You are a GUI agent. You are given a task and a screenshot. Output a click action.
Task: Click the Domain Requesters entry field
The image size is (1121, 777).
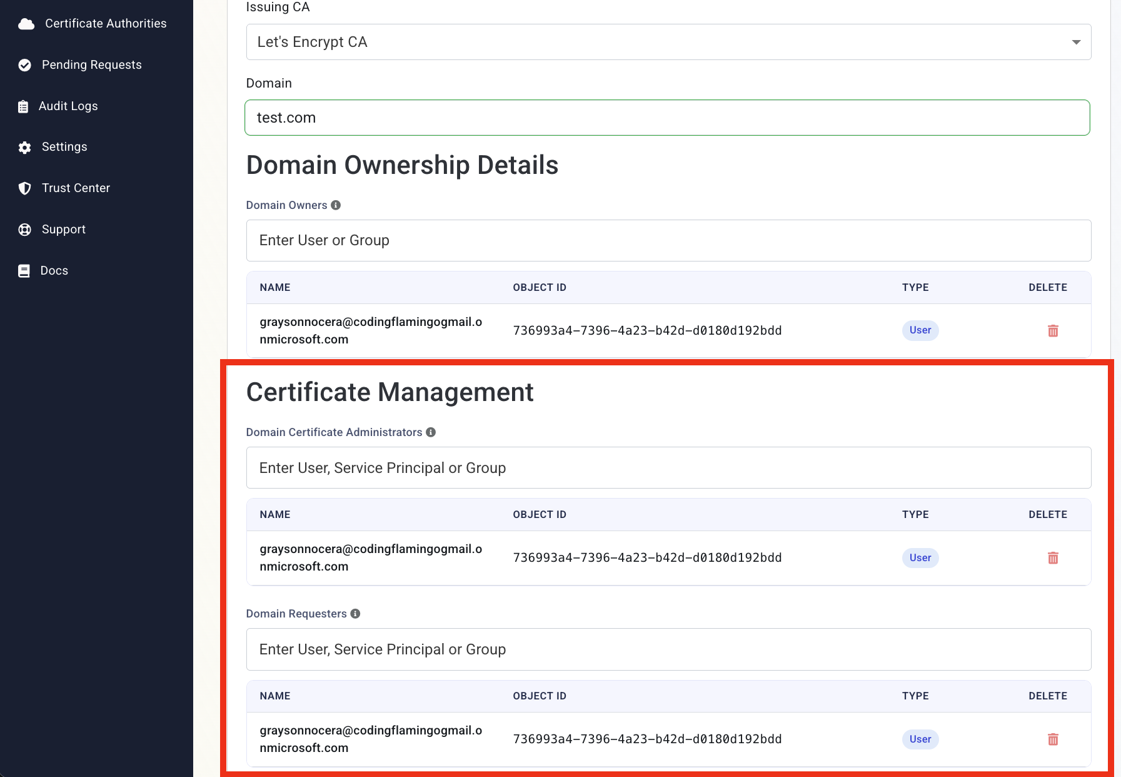pos(668,649)
